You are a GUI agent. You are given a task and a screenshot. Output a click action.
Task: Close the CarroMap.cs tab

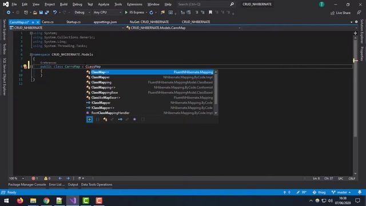pyautogui.click(x=38, y=22)
